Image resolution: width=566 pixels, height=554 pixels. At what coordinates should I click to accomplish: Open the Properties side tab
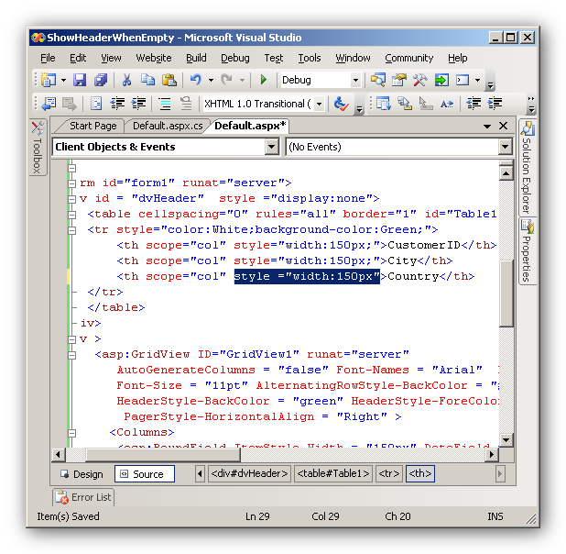tap(528, 250)
